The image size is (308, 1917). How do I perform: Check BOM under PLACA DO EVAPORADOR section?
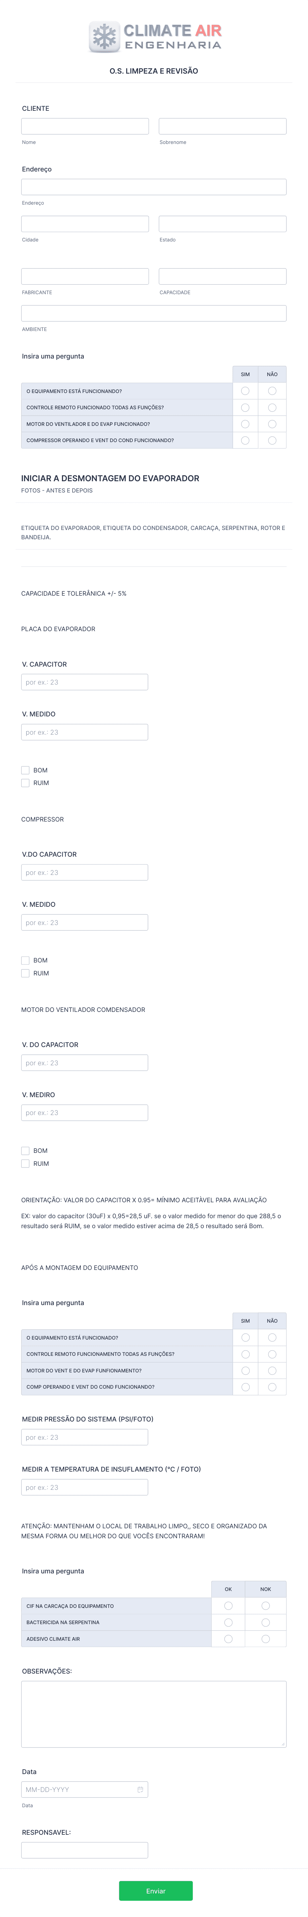25,770
